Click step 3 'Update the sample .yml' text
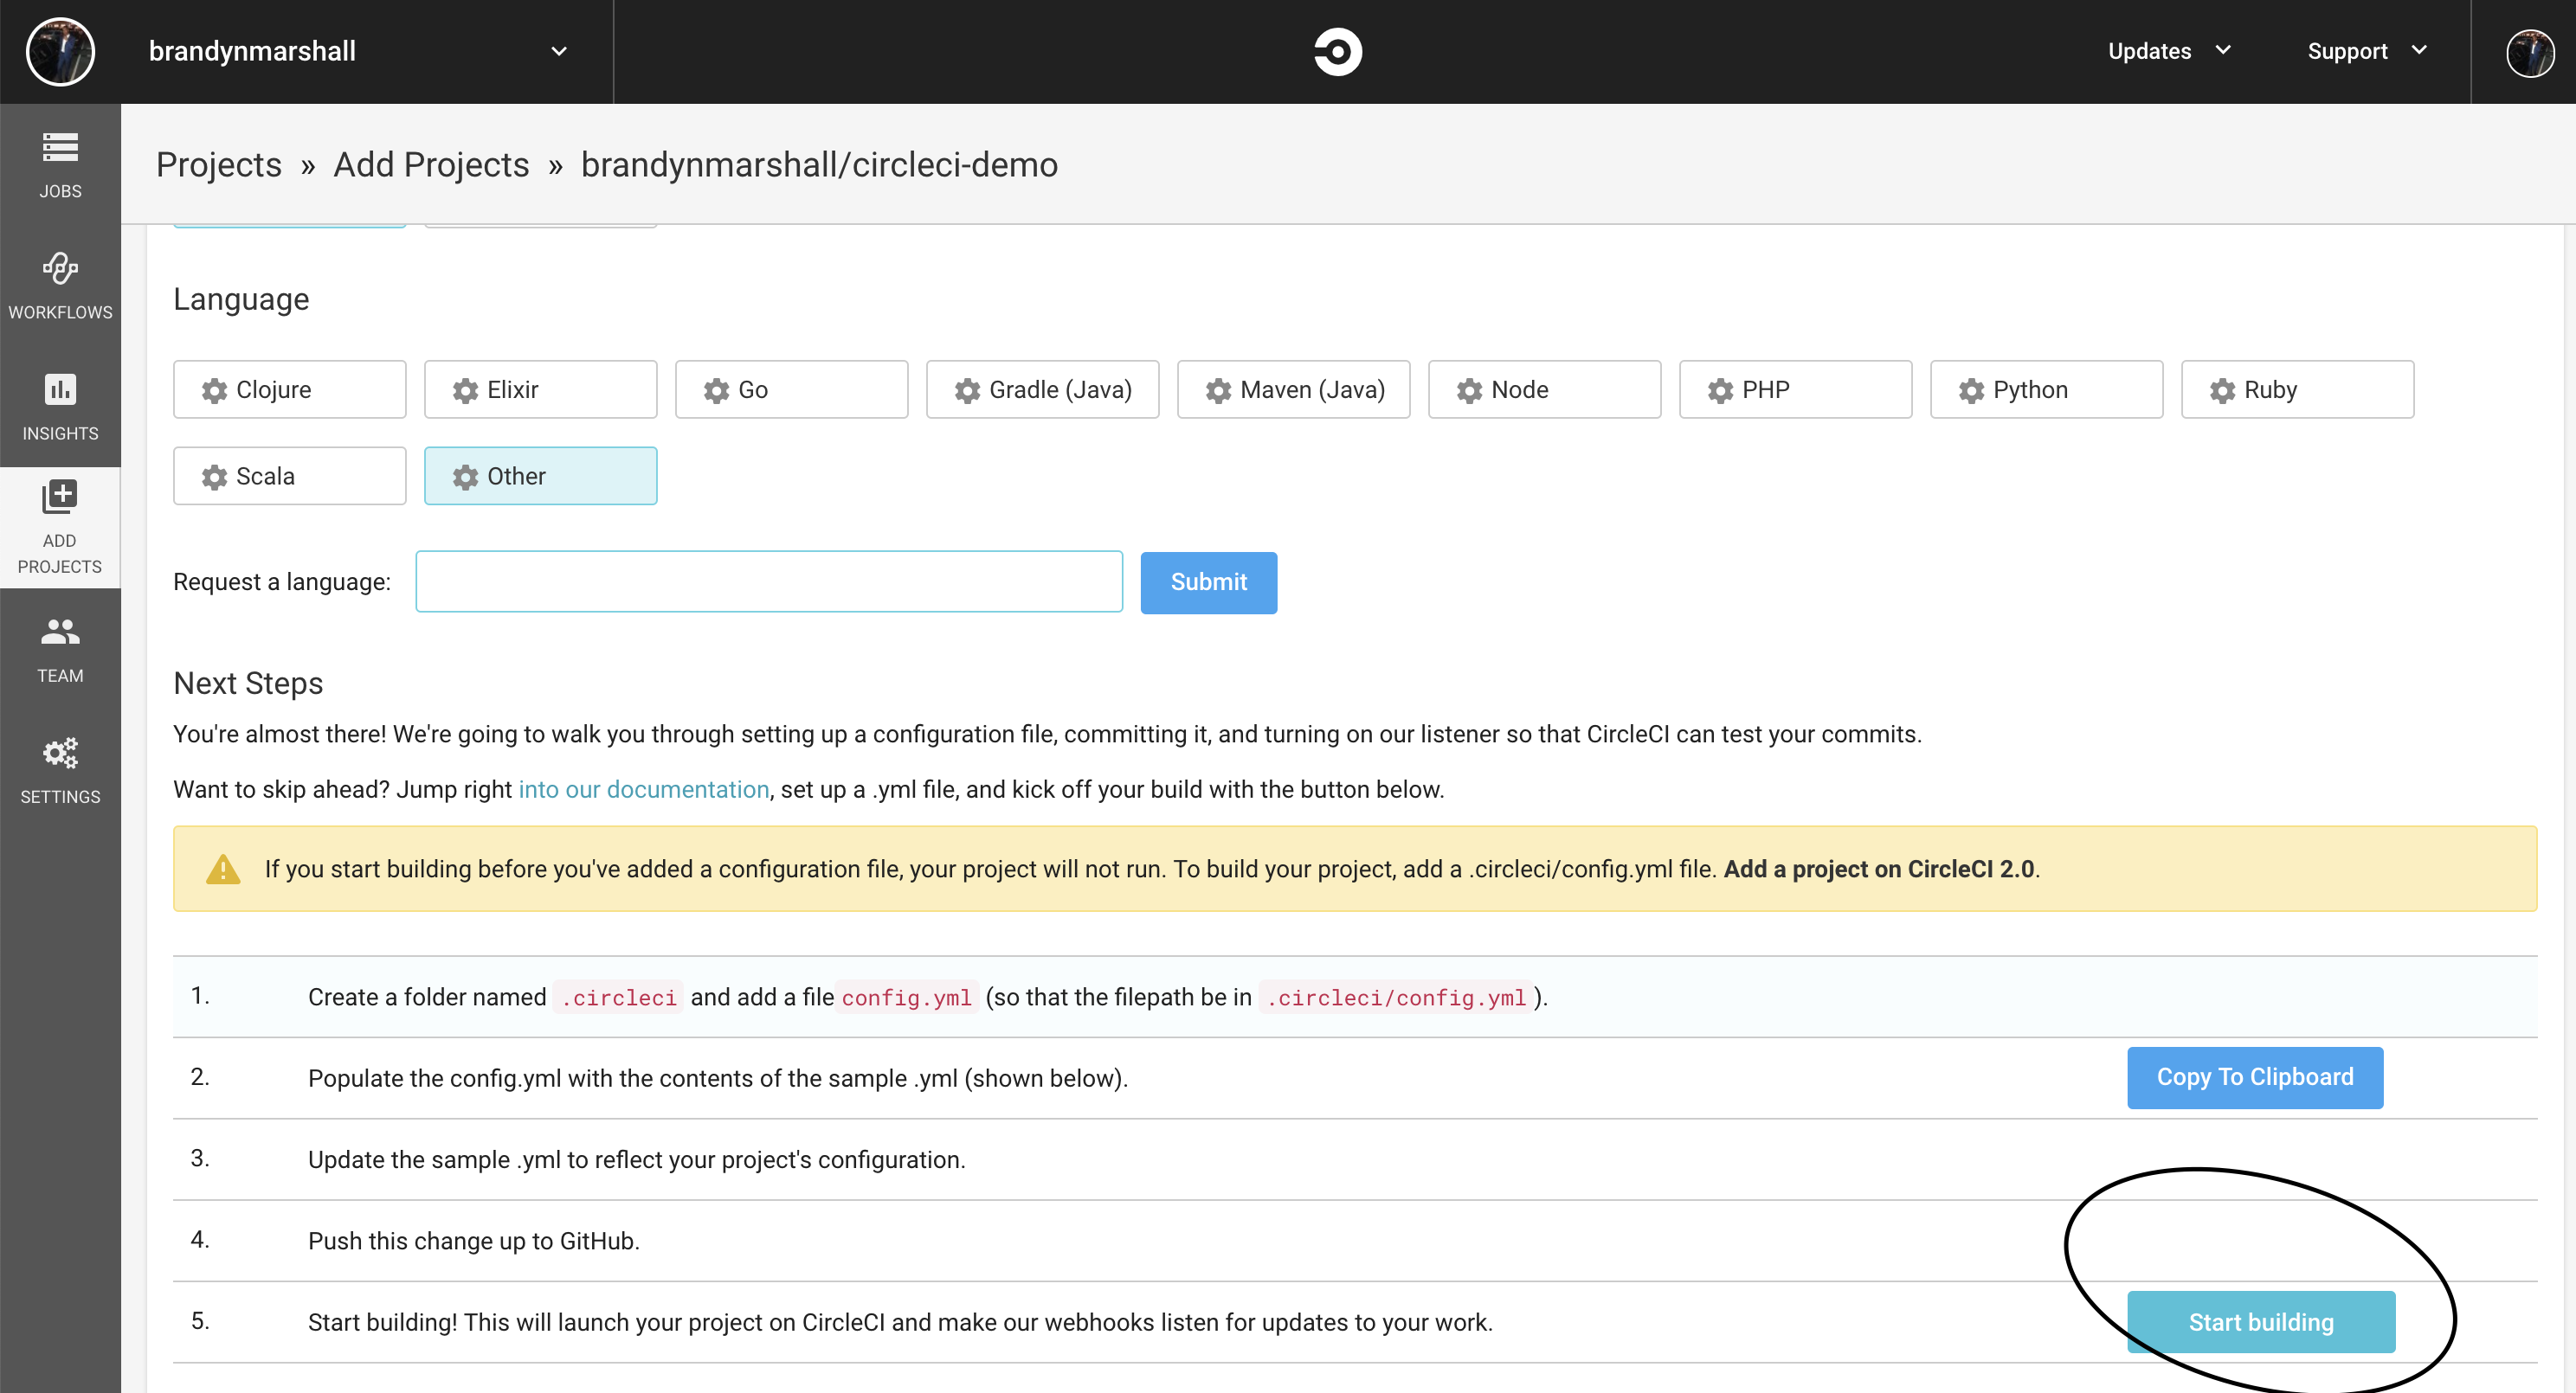 coord(636,1159)
